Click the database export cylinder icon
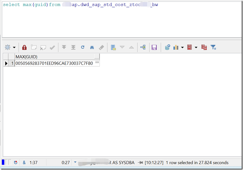The height and width of the screenshot is (170, 243). [167, 47]
